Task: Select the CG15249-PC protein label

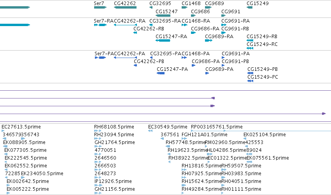Action: 263,77
